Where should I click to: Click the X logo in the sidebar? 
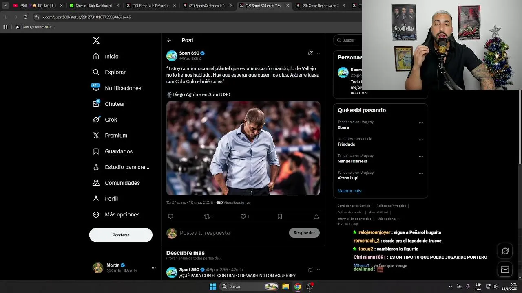[96, 40]
